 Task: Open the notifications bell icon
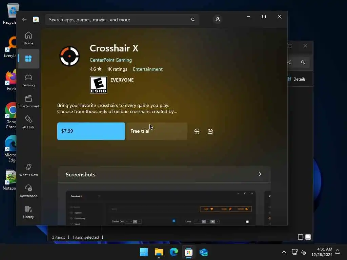(x=338, y=252)
